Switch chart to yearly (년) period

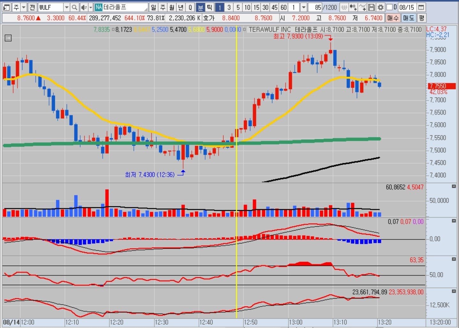(x=181, y=7)
